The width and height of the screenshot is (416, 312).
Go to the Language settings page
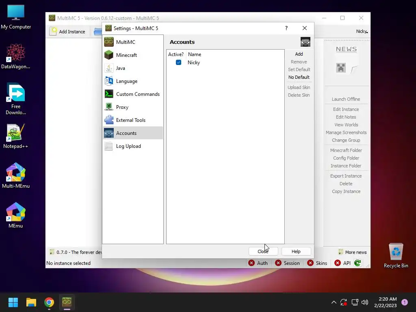[x=133, y=81]
